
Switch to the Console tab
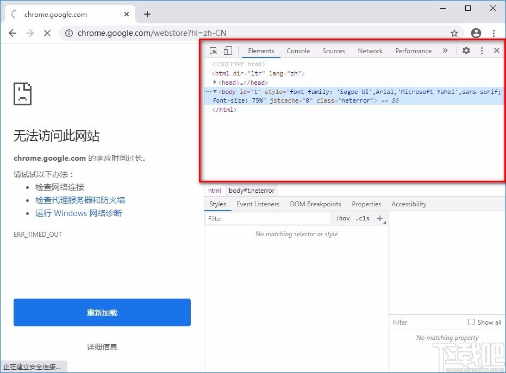(298, 50)
